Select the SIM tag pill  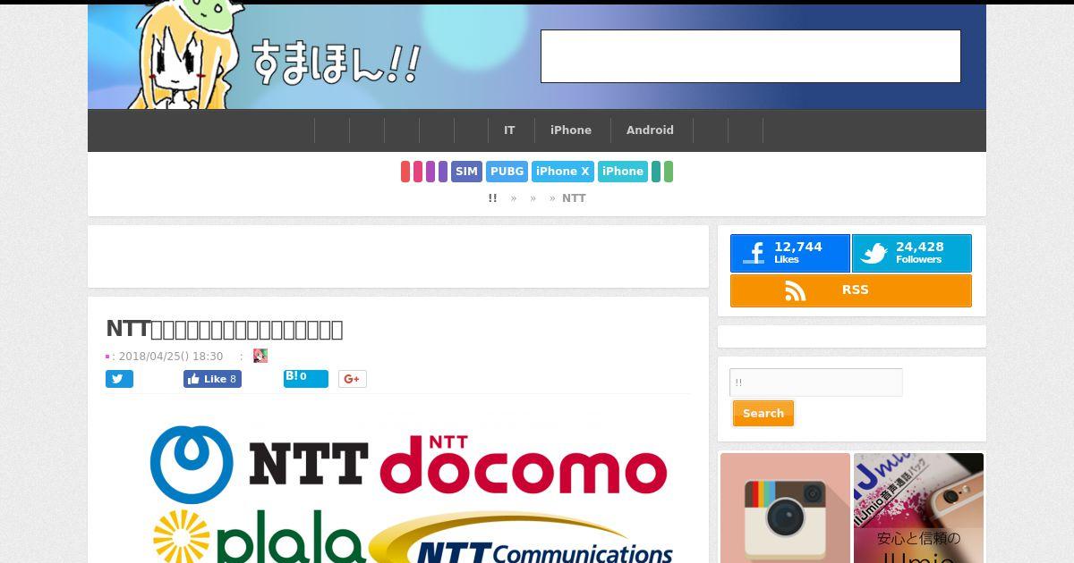click(466, 172)
